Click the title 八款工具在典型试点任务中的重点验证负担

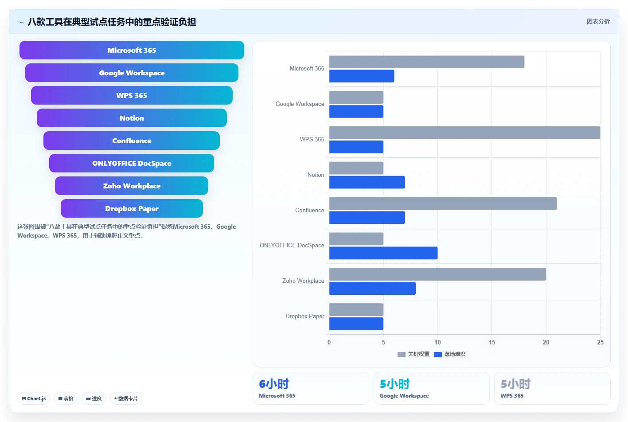[112, 22]
